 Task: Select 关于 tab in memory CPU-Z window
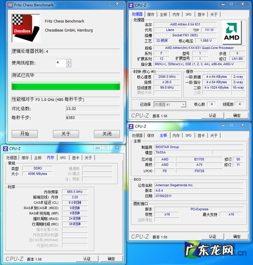click(88, 158)
